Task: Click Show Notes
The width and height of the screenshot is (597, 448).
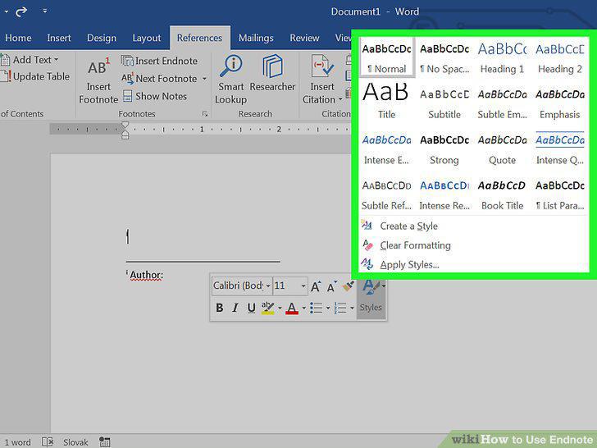Action: 155,96
